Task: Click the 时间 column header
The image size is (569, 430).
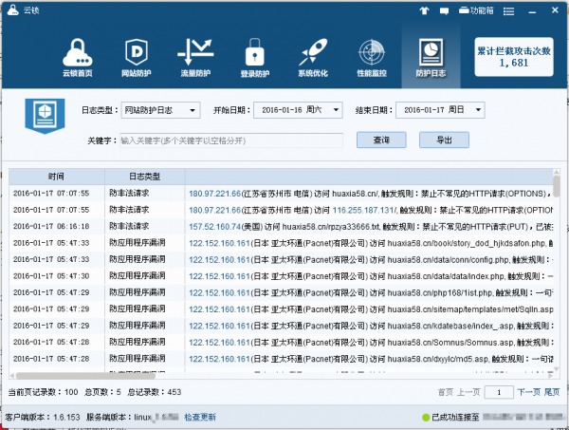Action: pos(56,177)
